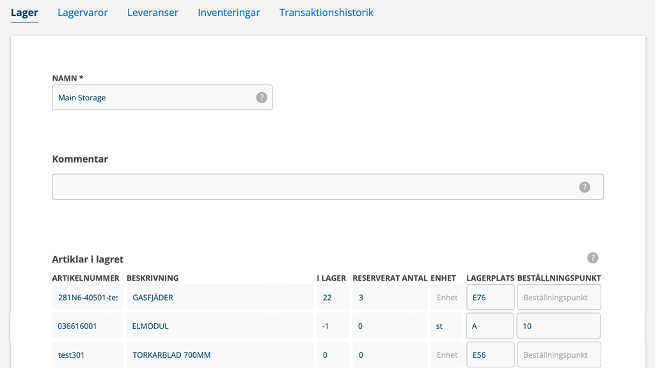
Task: Click help icon in Kommentar field
Action: tap(584, 187)
